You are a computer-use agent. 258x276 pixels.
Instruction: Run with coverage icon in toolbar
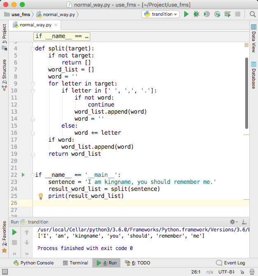(x=207, y=14)
